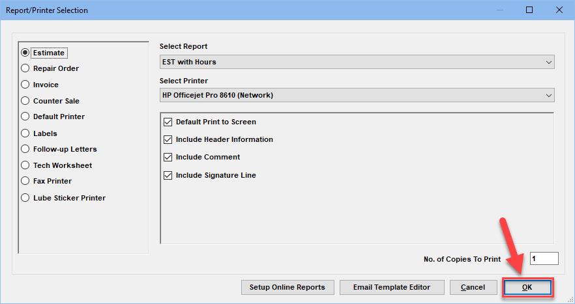The width and height of the screenshot is (575, 304).
Task: Choose the Invoice report type
Action: tap(25, 85)
